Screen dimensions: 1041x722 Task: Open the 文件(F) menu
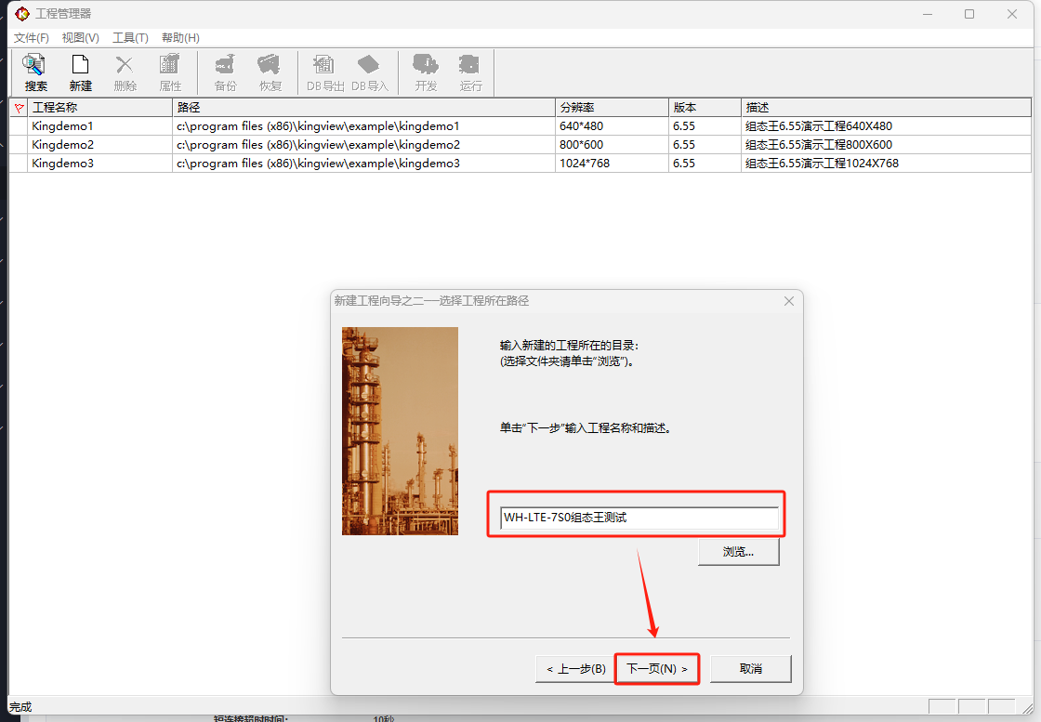tap(32, 38)
